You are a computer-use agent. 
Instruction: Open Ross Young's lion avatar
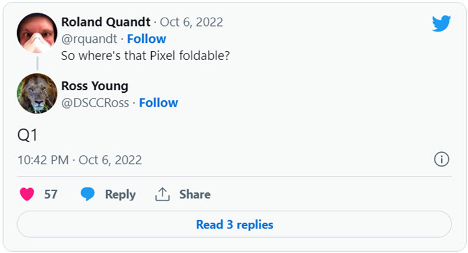pos(37,93)
